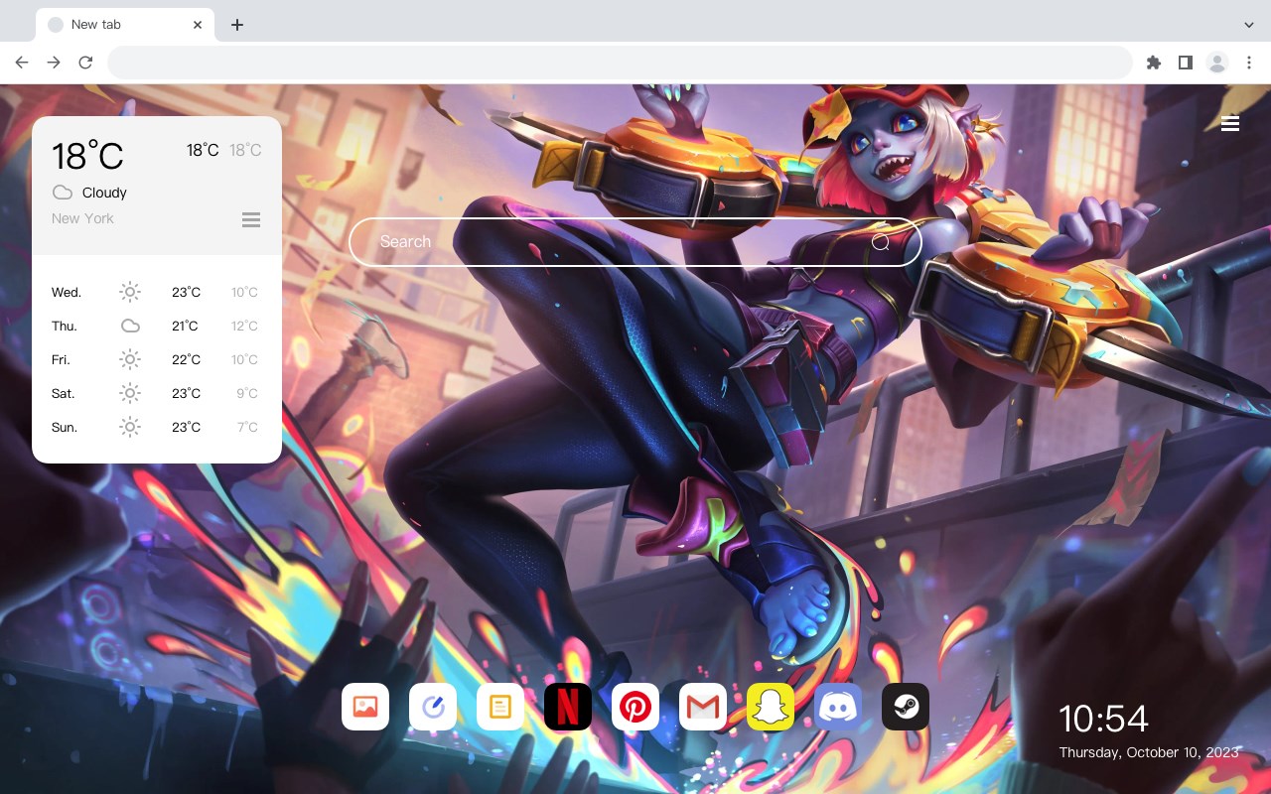Toggle the browser side panel
The image size is (1271, 794).
point(1185,63)
